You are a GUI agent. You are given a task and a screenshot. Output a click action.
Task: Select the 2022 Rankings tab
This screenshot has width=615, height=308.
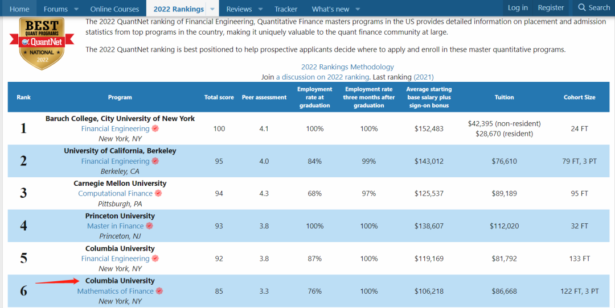click(x=178, y=9)
